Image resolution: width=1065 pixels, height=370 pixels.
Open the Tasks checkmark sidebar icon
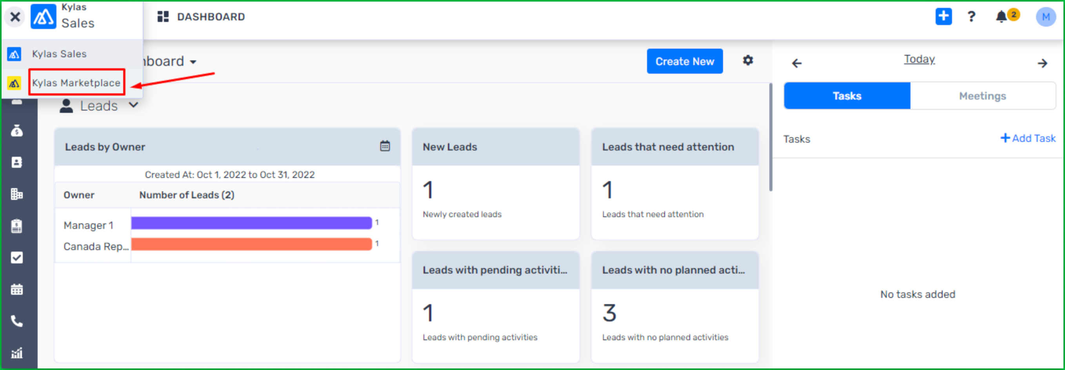(x=16, y=258)
